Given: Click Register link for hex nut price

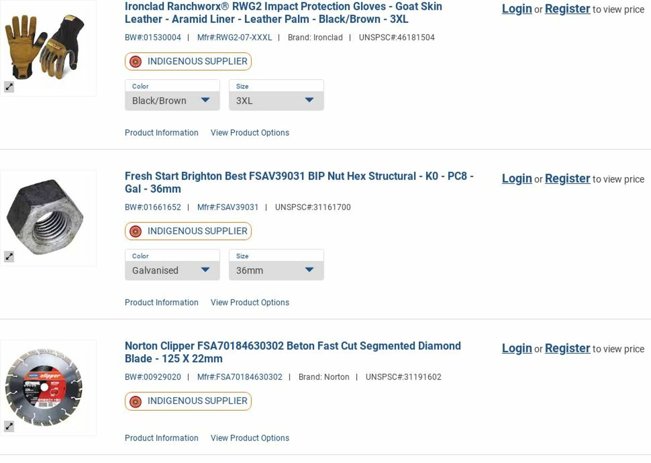Looking at the screenshot, I should click(567, 179).
